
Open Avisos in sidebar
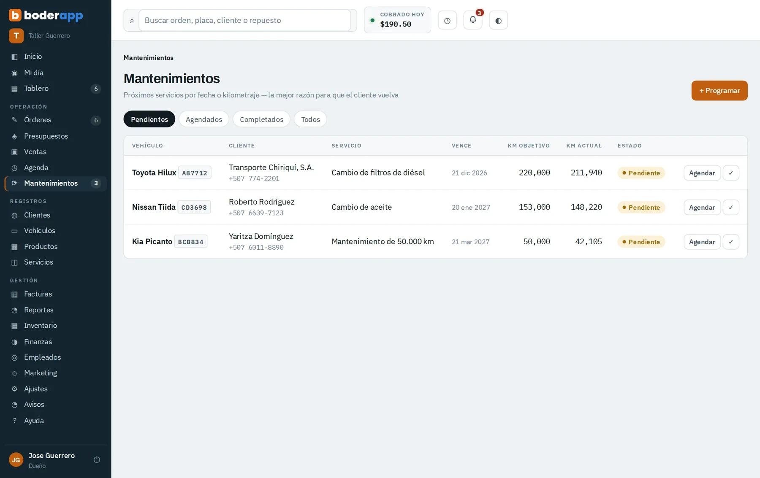(55, 405)
